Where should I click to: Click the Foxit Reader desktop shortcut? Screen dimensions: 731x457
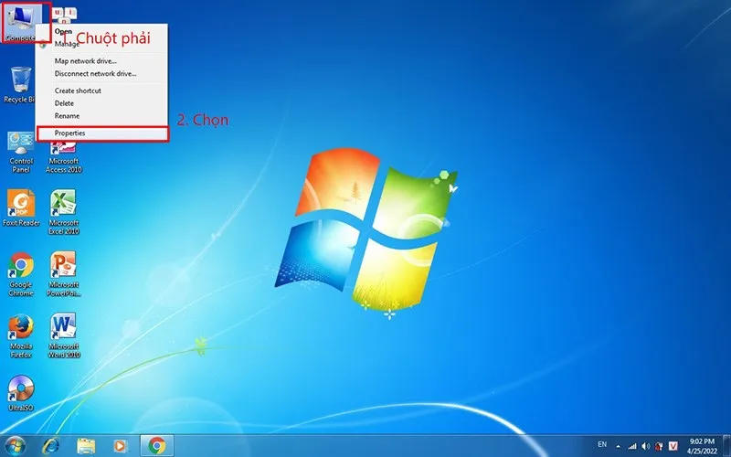[x=21, y=207]
